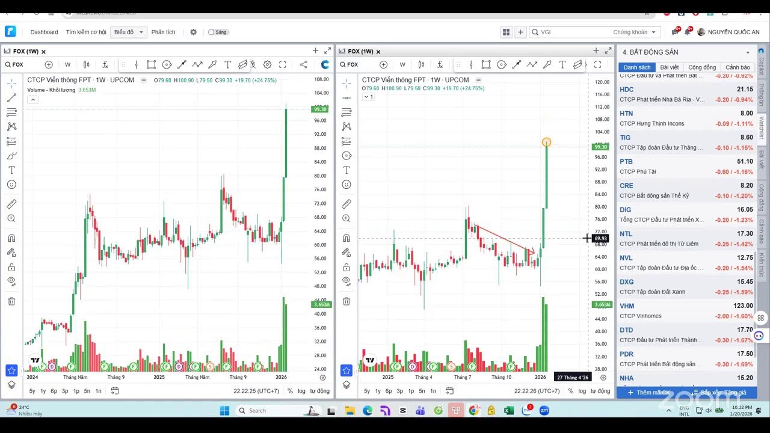This screenshot has width=770, height=433.
Task: Toggle magnet mode in left chart sidebar
Action: point(11,238)
